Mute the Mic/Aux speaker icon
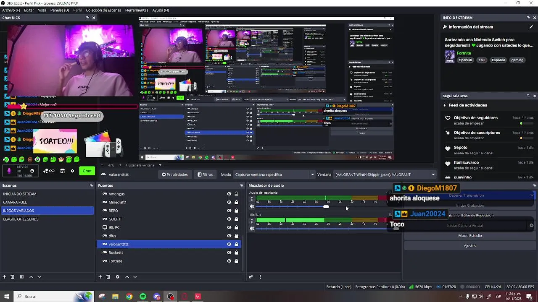The width and height of the screenshot is (538, 302). coord(252,229)
